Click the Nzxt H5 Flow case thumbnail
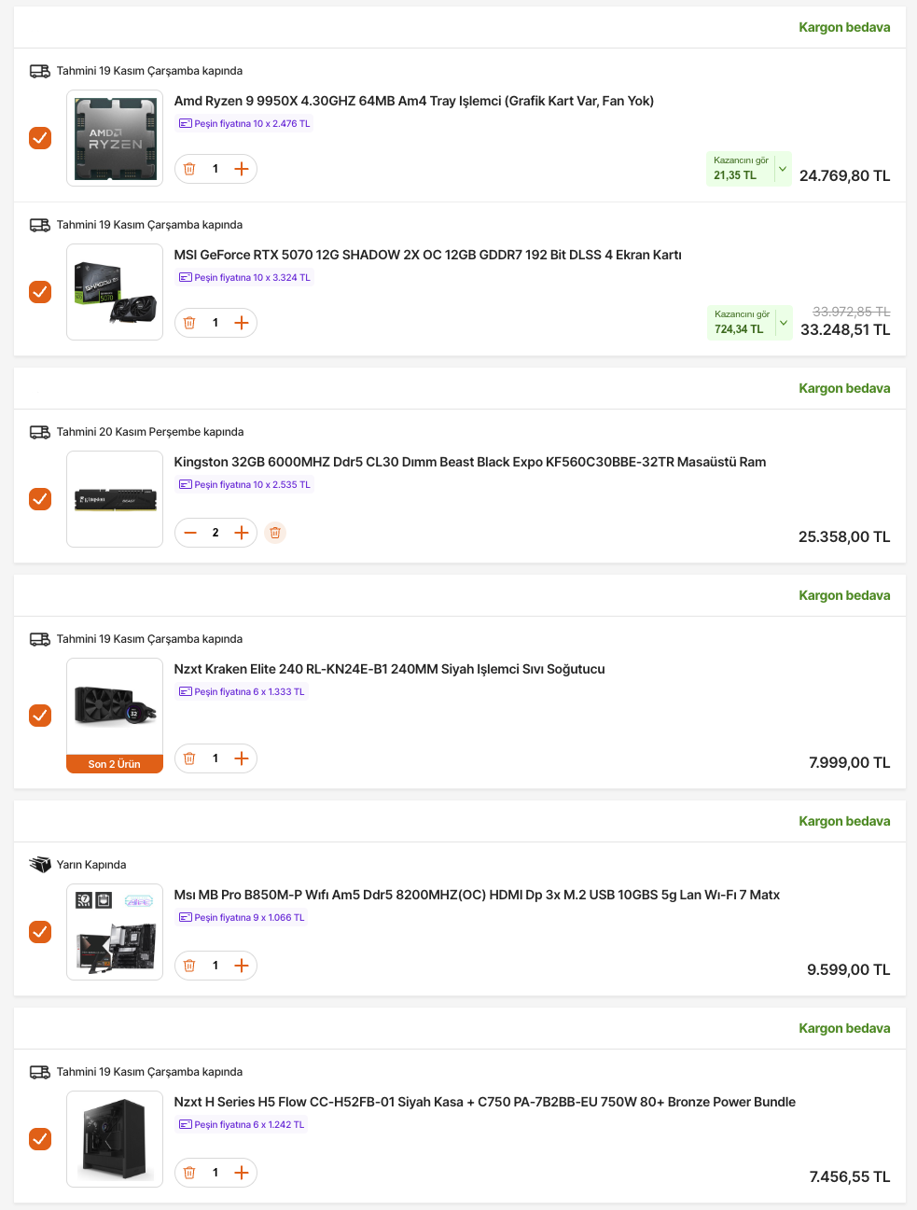This screenshot has width=917, height=1210. pos(115,1139)
